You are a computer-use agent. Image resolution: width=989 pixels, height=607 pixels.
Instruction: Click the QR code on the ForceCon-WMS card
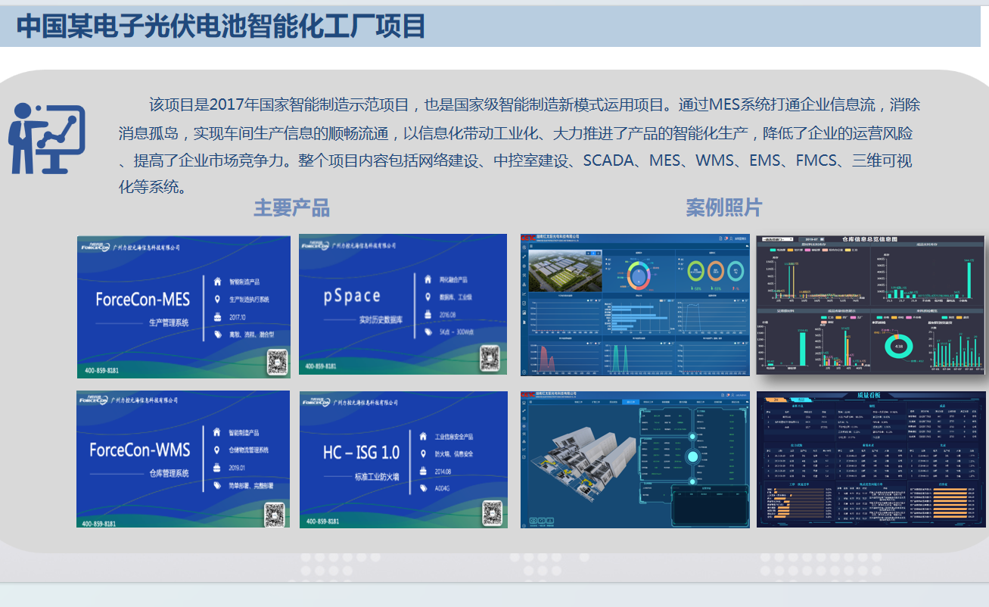(275, 515)
